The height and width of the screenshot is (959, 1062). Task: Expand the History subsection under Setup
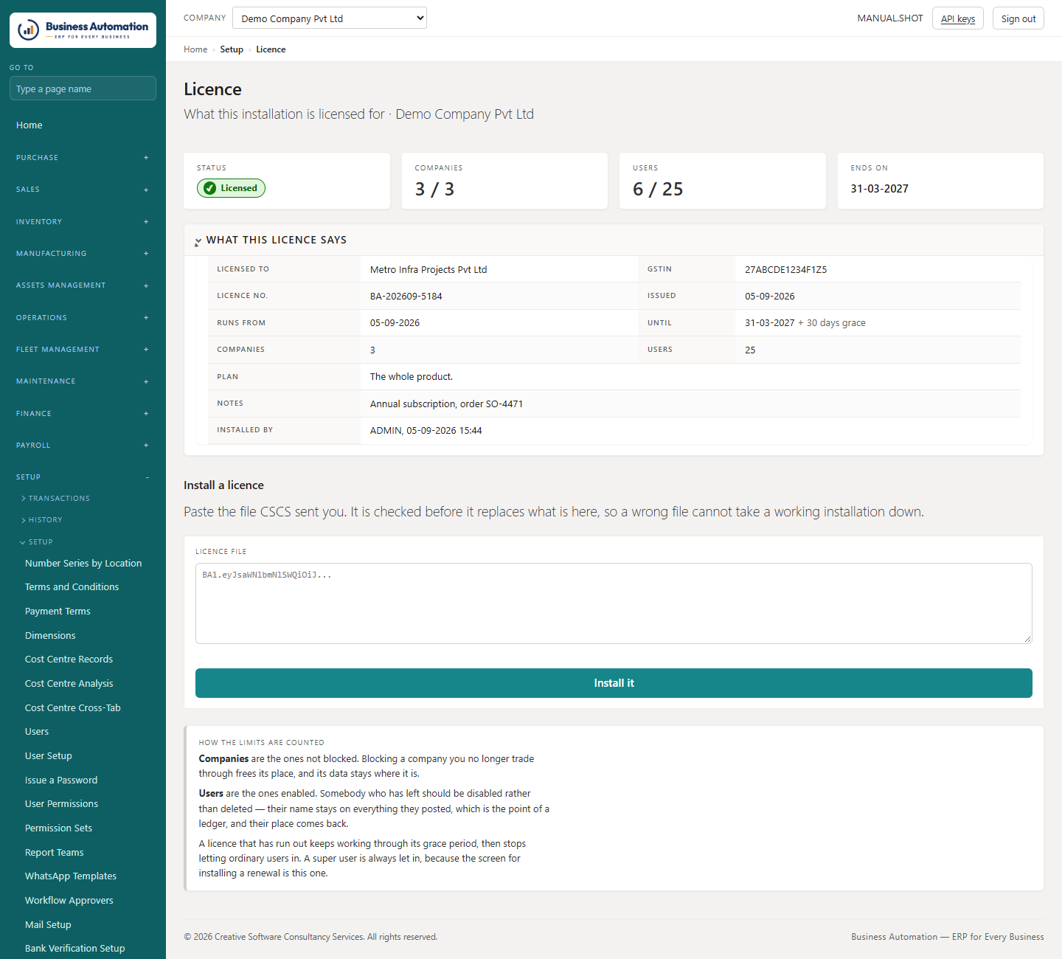[42, 520]
